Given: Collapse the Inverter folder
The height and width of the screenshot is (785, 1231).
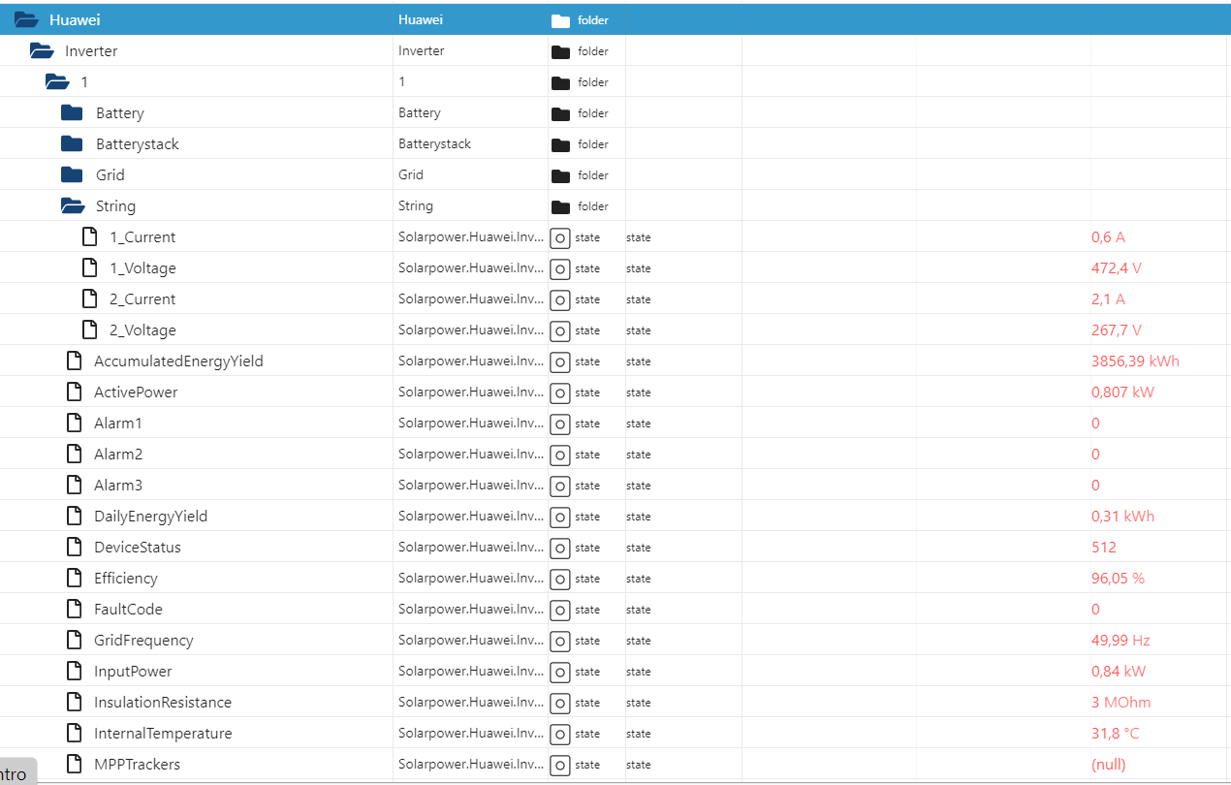Looking at the screenshot, I should tap(42, 50).
